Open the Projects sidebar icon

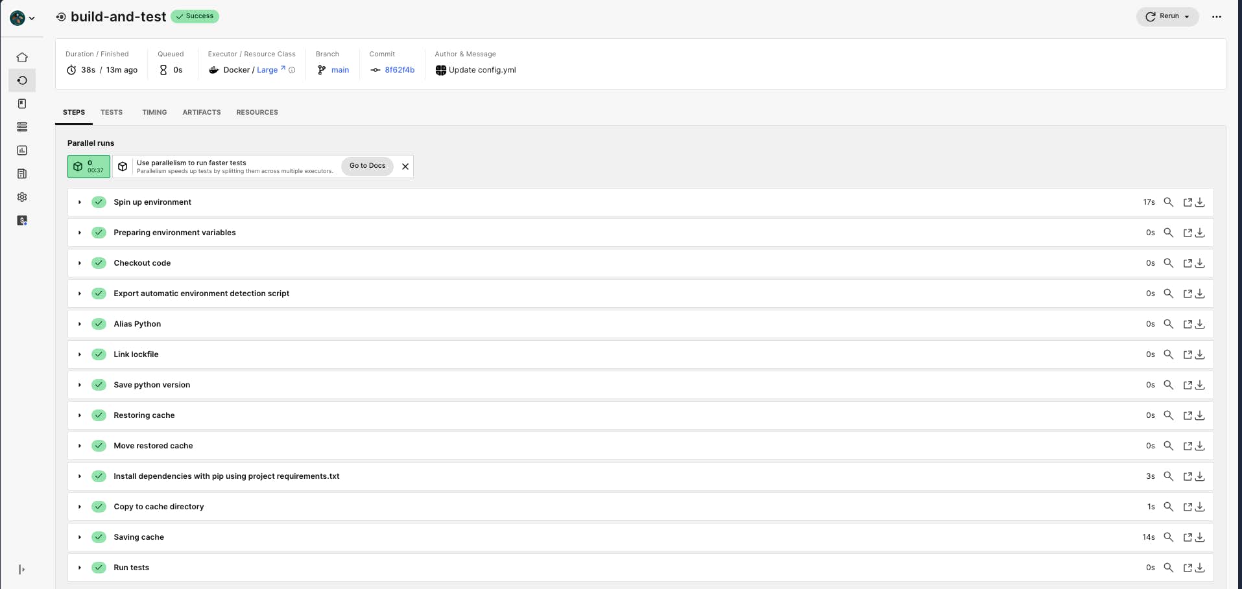click(x=22, y=104)
